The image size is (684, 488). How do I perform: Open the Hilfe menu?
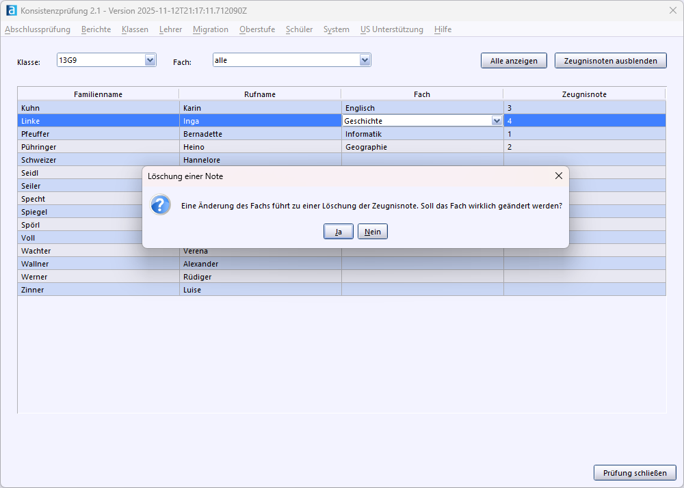[443, 29]
